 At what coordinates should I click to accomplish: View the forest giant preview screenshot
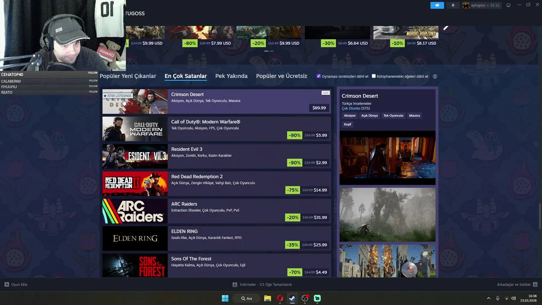click(x=387, y=215)
